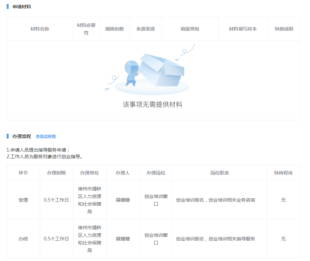Click the 办理时限 column header
The height and width of the screenshot is (261, 310).
56,173
